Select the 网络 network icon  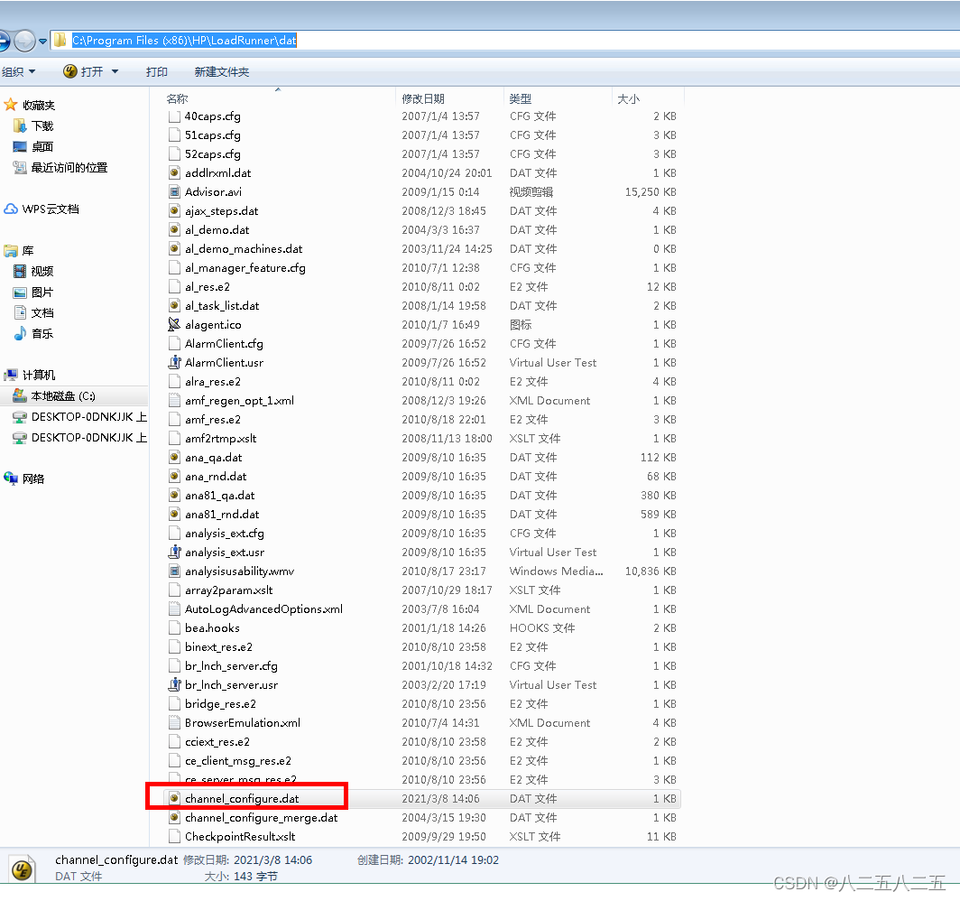click(11, 479)
